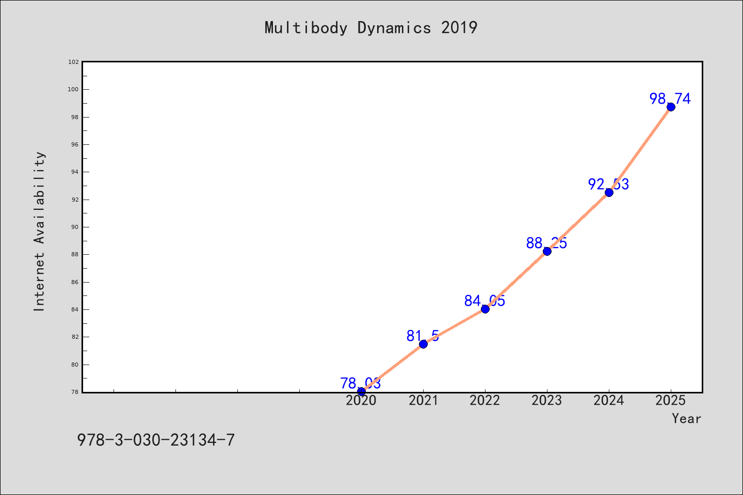The width and height of the screenshot is (743, 495).
Task: Click the chart title "Multibody Dynamics 2019"
Action: click(x=371, y=27)
